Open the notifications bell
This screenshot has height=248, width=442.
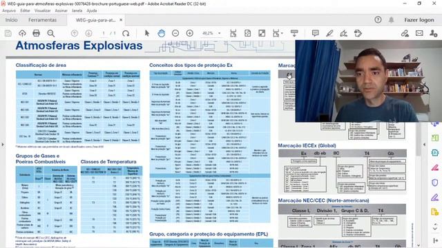392,20
